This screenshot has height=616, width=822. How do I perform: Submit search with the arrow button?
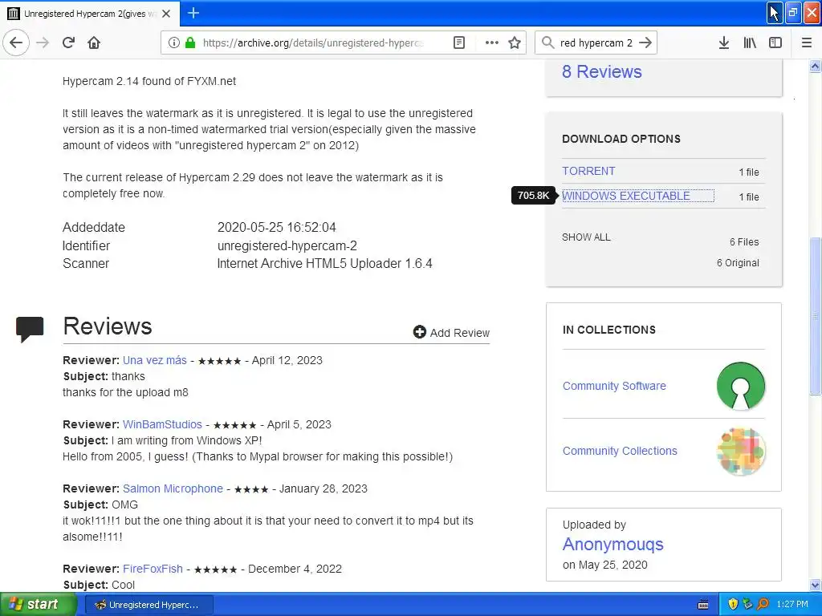[x=645, y=43]
